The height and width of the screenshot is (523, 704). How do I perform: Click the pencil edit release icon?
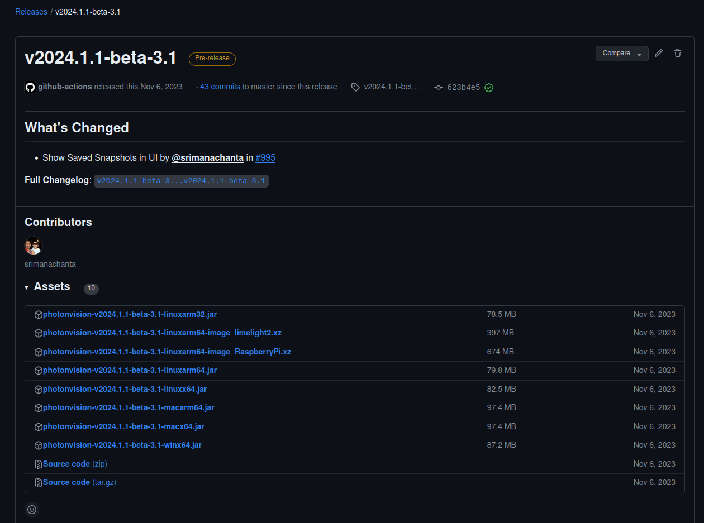click(659, 53)
